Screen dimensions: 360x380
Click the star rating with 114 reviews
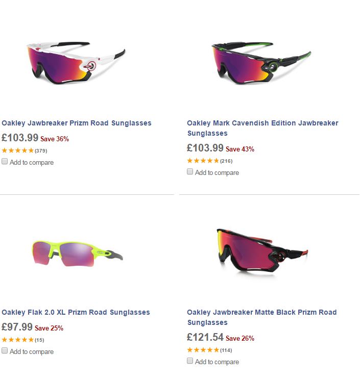click(203, 350)
